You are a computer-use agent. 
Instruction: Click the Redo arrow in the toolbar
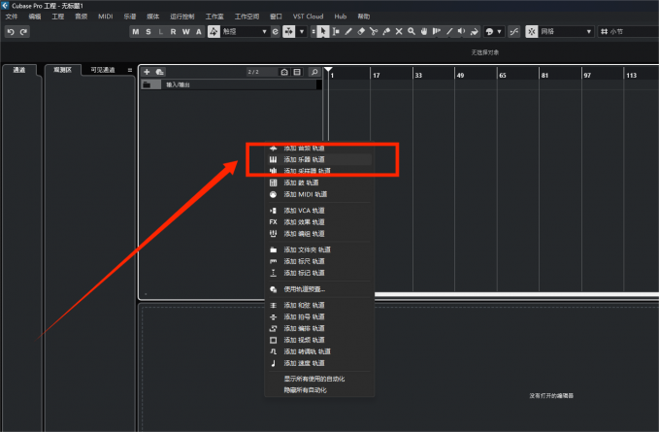pyautogui.click(x=23, y=31)
